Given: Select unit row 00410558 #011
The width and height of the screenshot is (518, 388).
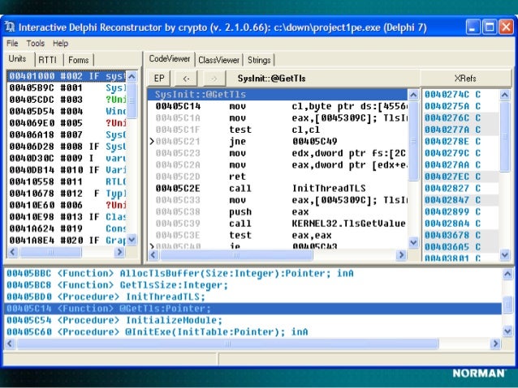Looking at the screenshot, I should (67, 181).
